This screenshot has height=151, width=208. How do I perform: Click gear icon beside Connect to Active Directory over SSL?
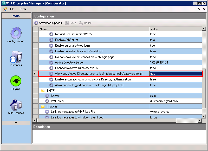51,68
